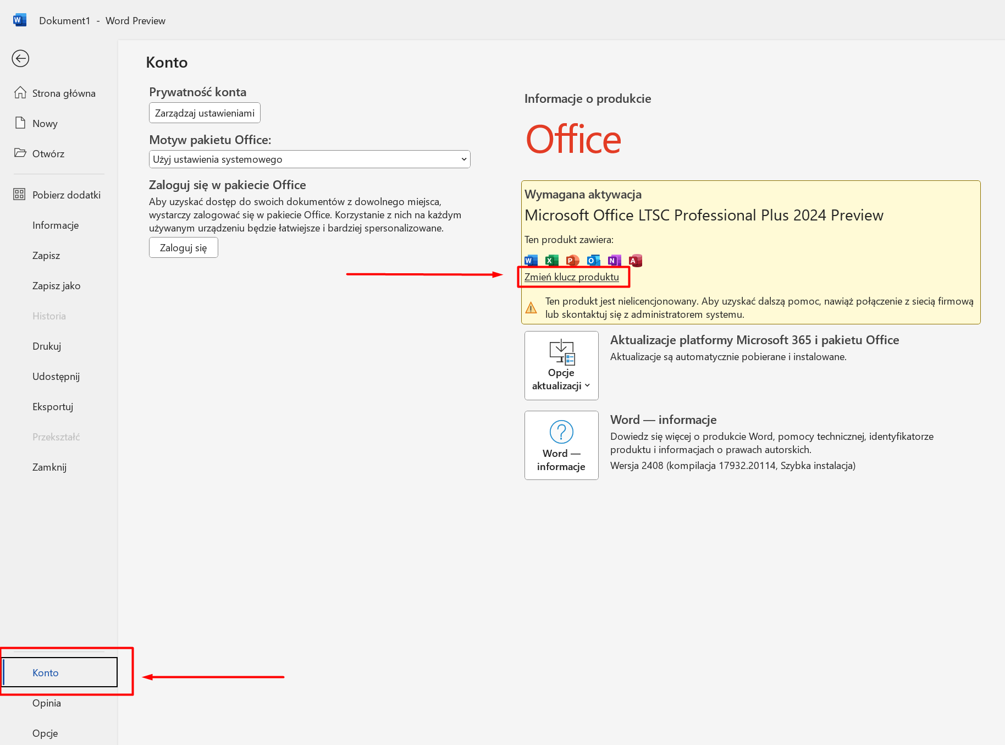Choose Zapisz in sidebar

[59, 255]
